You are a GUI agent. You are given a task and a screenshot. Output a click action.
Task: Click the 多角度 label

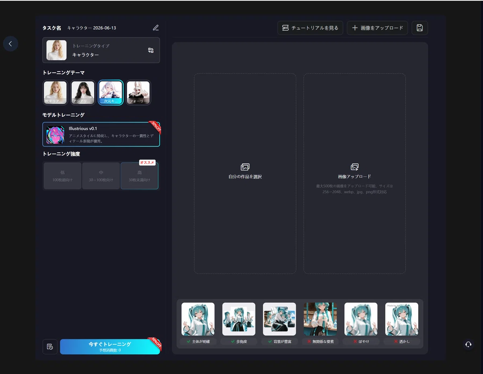239,341
